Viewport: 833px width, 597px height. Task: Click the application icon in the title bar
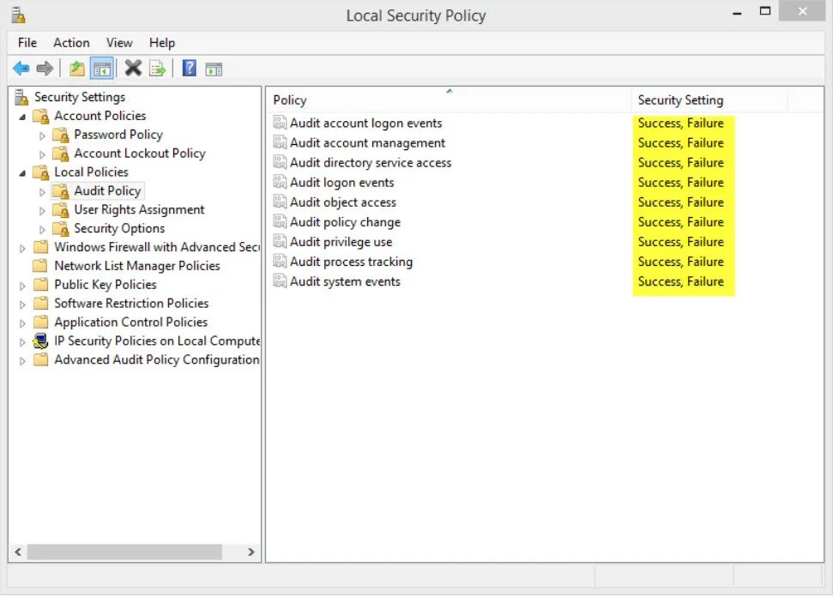19,15
